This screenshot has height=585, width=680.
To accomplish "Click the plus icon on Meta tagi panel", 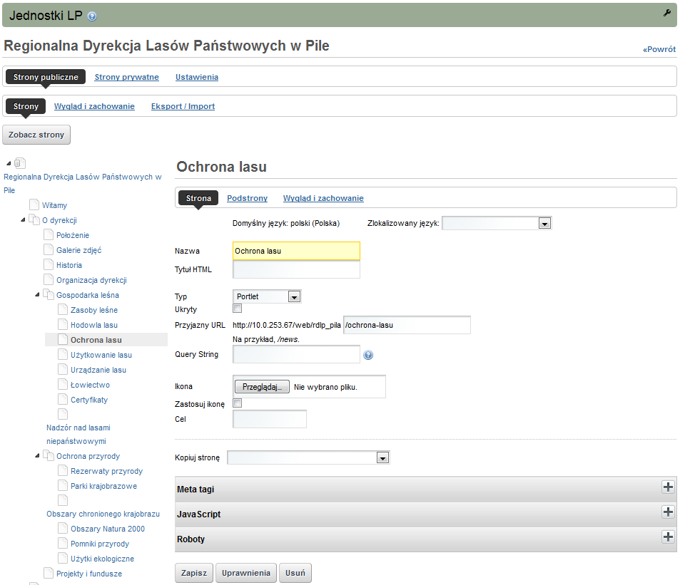I will (x=668, y=487).
